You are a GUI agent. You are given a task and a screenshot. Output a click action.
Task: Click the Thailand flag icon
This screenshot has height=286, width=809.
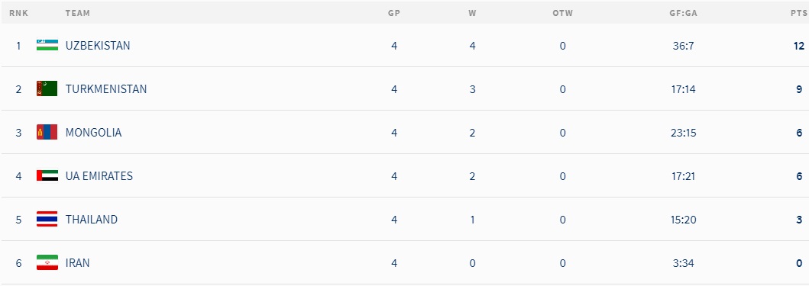tap(47, 220)
